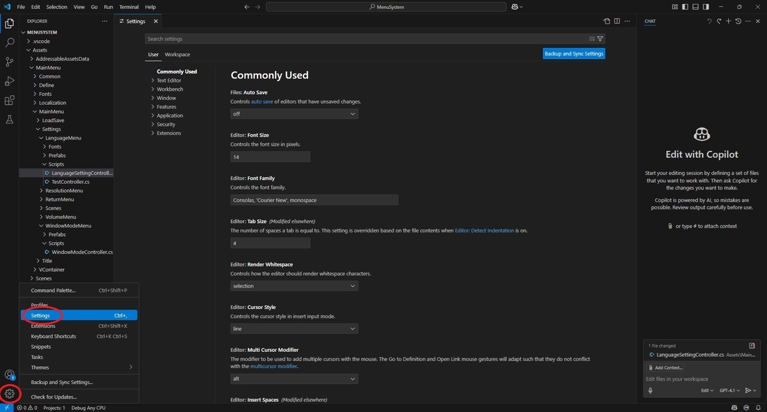Start a new chat with plus icon
The image size is (767, 412).
[728, 21]
